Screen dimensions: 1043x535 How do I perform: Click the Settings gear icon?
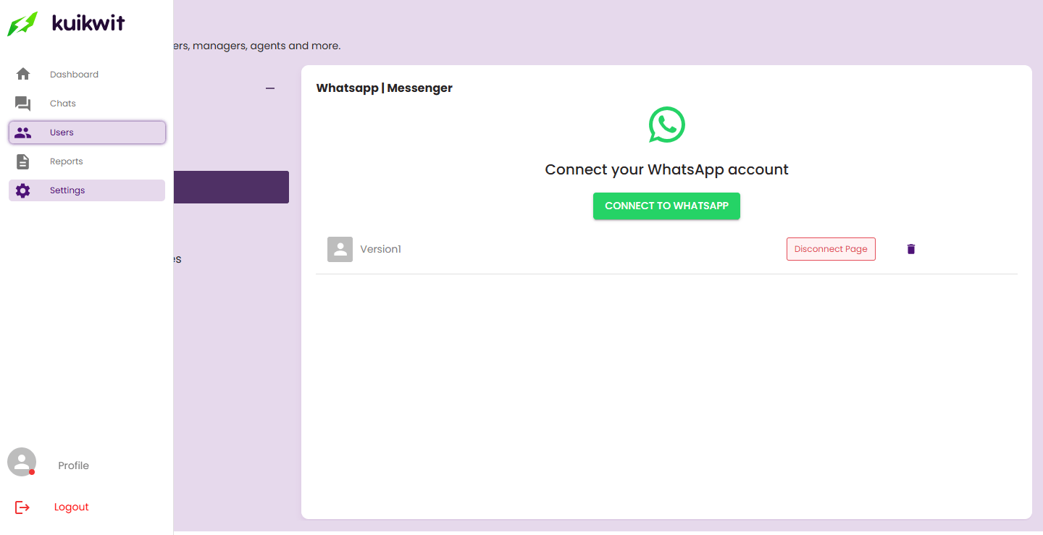point(23,190)
